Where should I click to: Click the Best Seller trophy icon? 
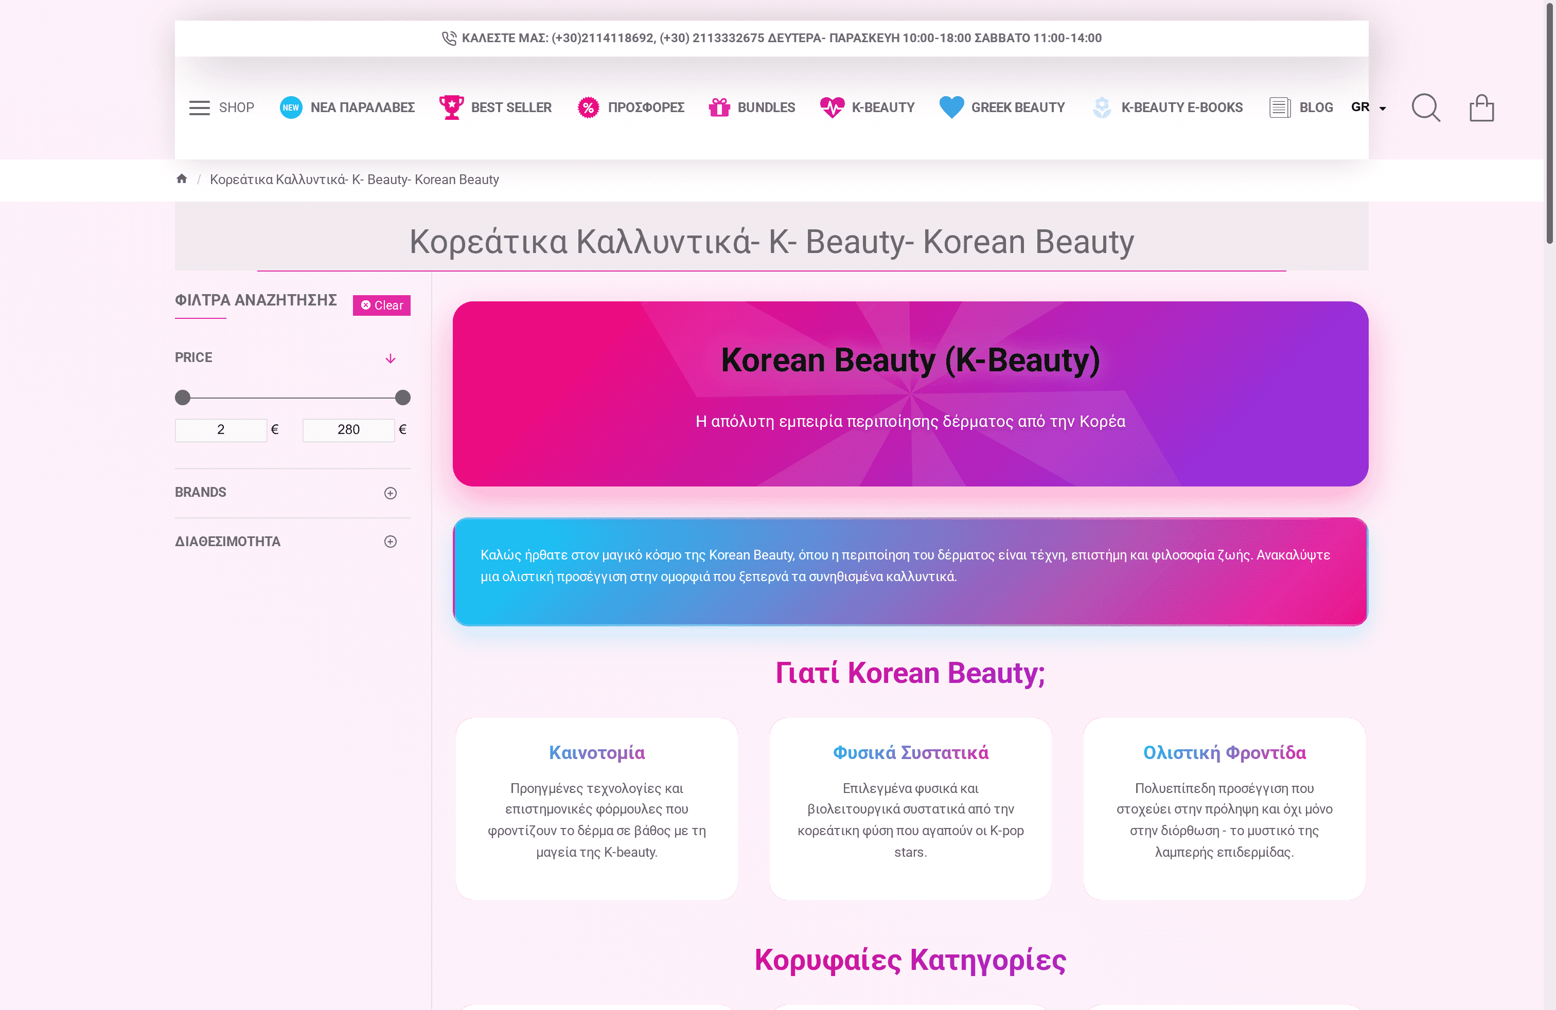451,107
